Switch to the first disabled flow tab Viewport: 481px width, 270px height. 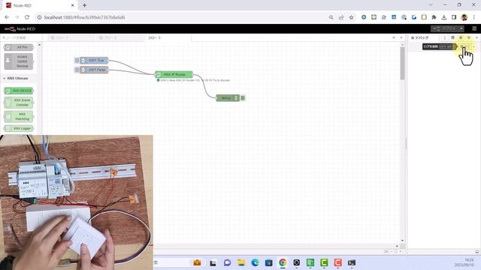[71, 38]
